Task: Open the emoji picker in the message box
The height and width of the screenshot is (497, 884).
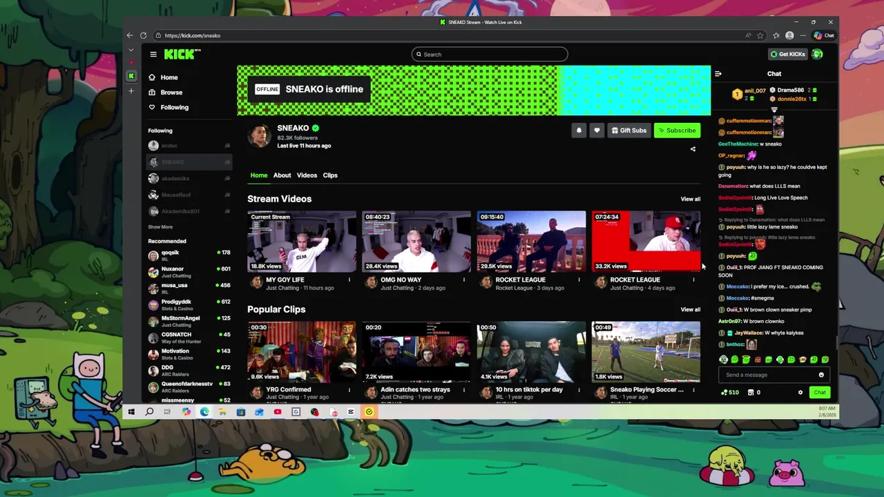Action: pos(821,375)
